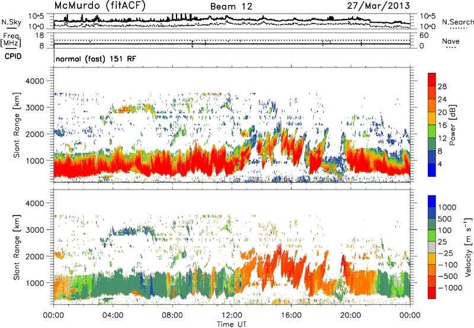474x328 pixels.
Task: Select the "normal (fast) 151 RF" mode text
Action: point(96,59)
